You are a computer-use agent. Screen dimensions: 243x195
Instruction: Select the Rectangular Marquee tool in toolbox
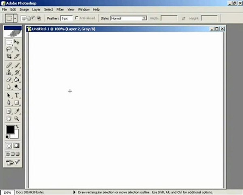[x=9, y=42]
